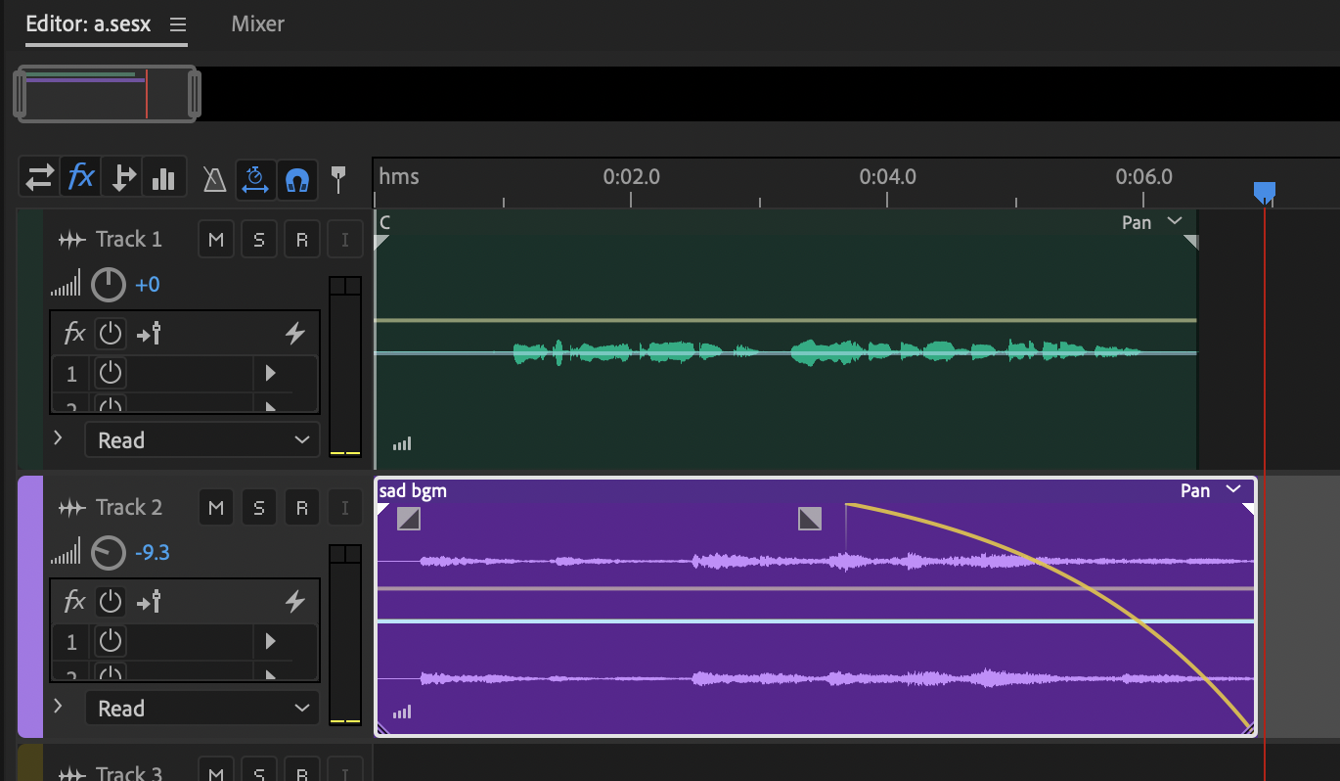Viewport: 1340px width, 781px height.
Task: Mute Track 1
Action: click(216, 240)
